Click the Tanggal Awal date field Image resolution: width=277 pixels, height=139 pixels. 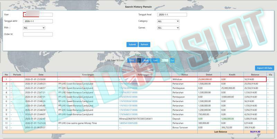tap(172, 15)
